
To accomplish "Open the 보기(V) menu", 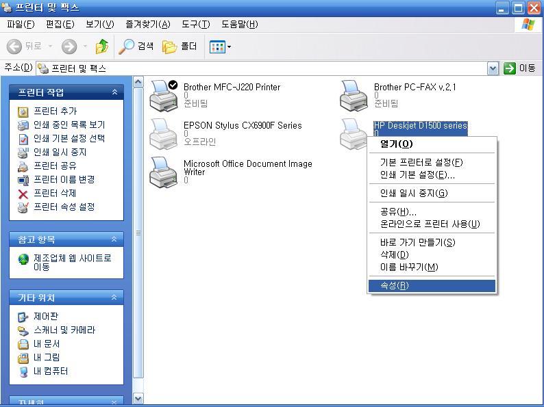I will point(99,24).
